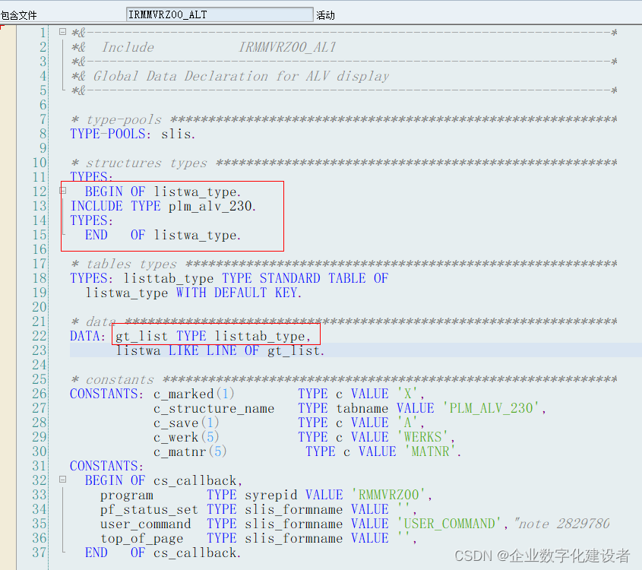Click the 包含文件 label
Image resolution: width=642 pixels, height=570 pixels.
coord(19,14)
